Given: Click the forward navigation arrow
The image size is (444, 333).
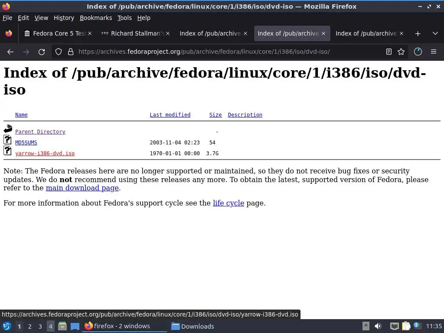Looking at the screenshot, I should [x=26, y=52].
